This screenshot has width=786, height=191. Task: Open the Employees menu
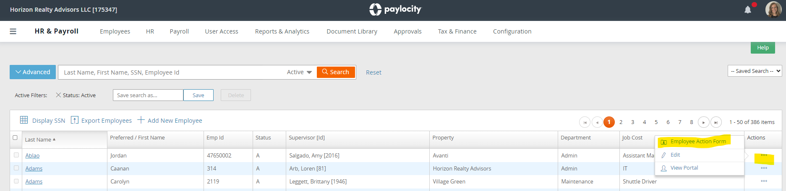click(115, 31)
